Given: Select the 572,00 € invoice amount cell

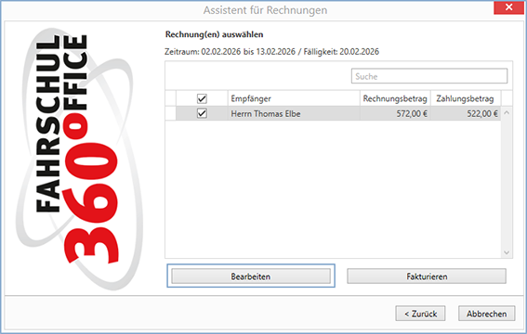Looking at the screenshot, I should (395, 114).
